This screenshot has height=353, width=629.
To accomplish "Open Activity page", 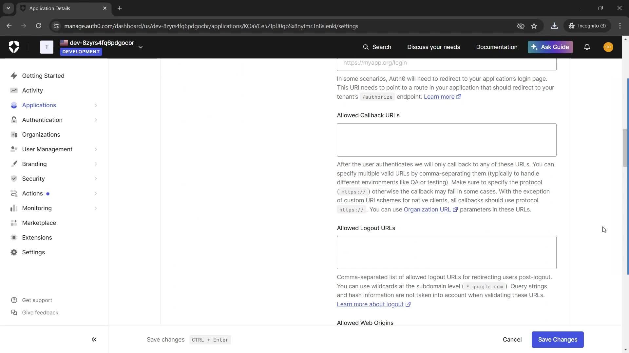I will [32, 91].
